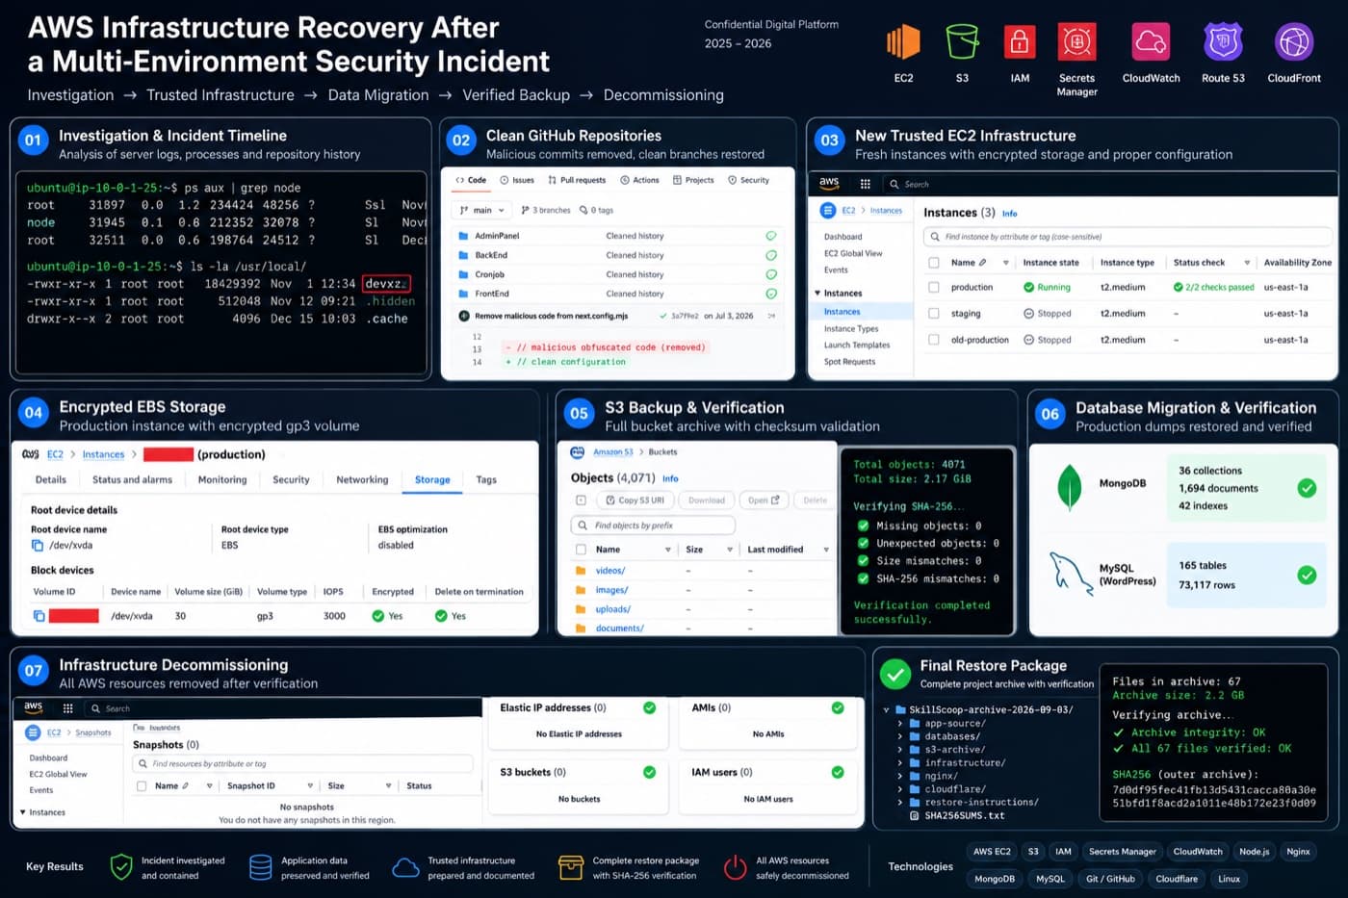This screenshot has height=898, width=1348.
Task: Open AWS services grid icon in EC2 console
Action: [865, 184]
